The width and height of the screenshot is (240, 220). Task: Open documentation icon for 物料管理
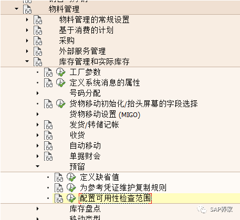point(27,9)
